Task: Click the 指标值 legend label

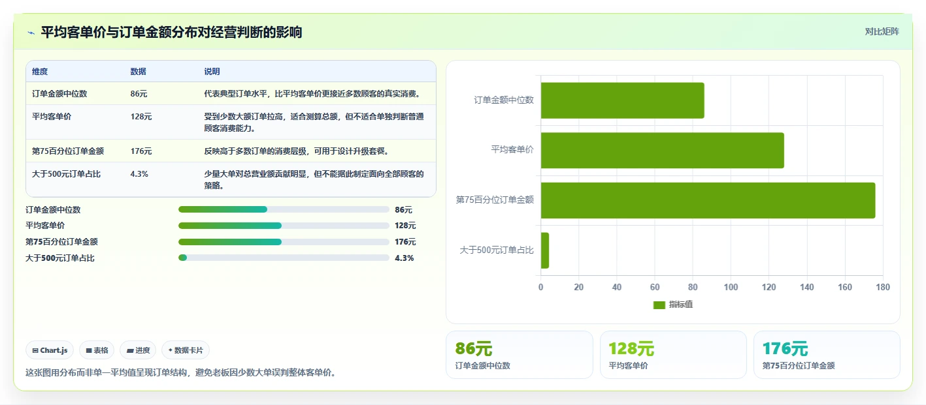Action: (681, 305)
